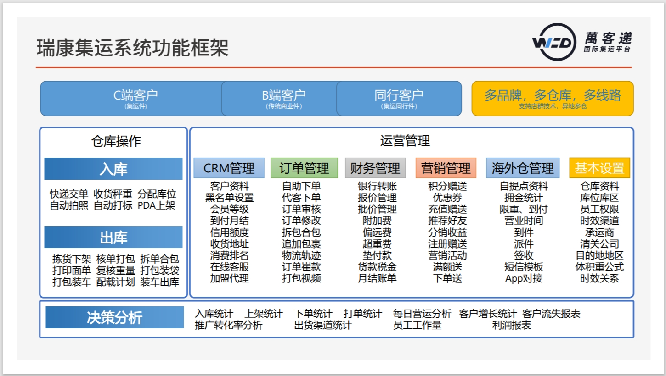
Task: Select the C端客户 customer block
Action: (x=135, y=99)
